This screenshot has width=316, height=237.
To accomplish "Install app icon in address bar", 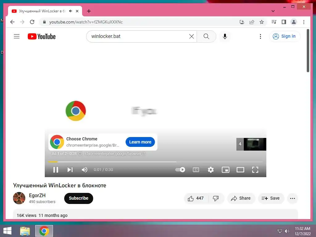I will pyautogui.click(x=242, y=22).
